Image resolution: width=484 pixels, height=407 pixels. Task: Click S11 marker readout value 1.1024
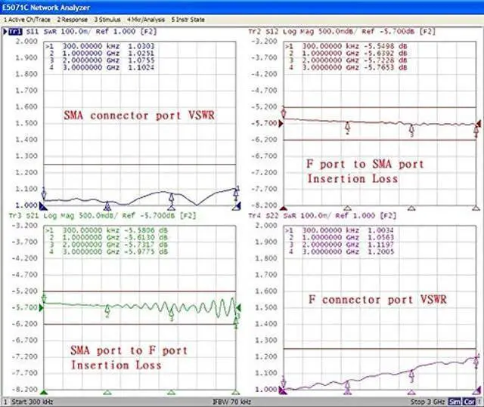141,67
